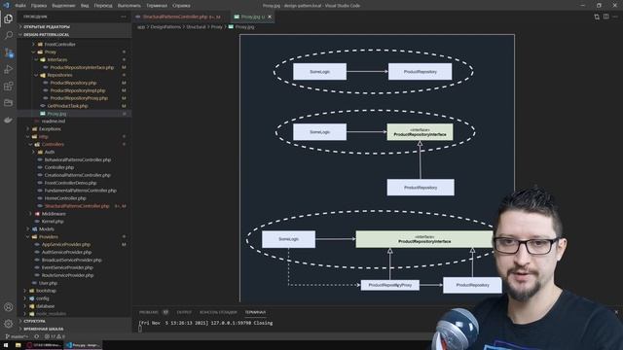This screenshot has height=350, width=623.
Task: Open the Edit menu
Action: pyautogui.click(x=39, y=6)
